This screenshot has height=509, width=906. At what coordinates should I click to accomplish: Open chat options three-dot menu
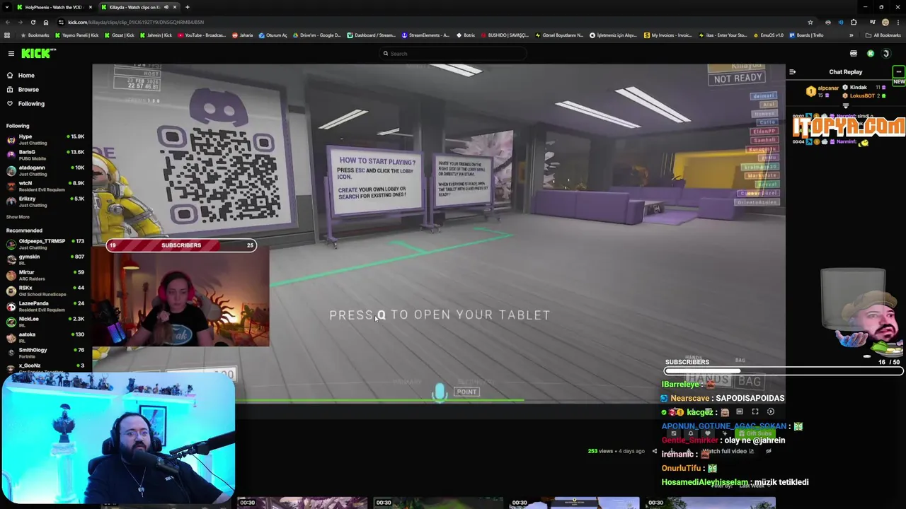[x=898, y=71]
